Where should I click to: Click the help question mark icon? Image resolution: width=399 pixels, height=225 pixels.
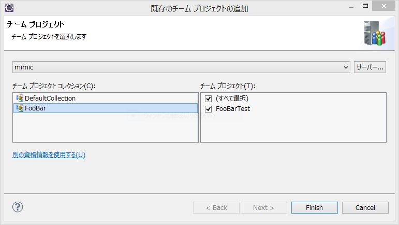[x=18, y=207]
